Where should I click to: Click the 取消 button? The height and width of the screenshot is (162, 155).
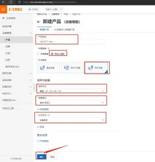point(52,157)
